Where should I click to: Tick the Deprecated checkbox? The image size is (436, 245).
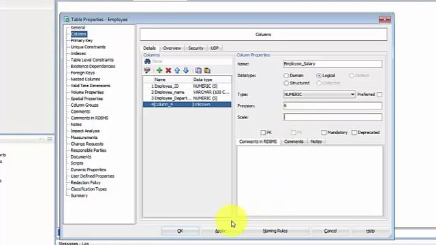(354, 133)
